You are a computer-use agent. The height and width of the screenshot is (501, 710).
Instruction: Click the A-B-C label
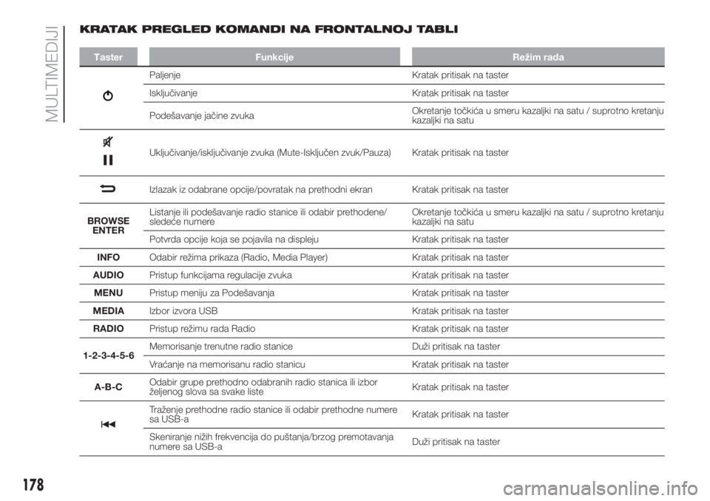pos(108,387)
